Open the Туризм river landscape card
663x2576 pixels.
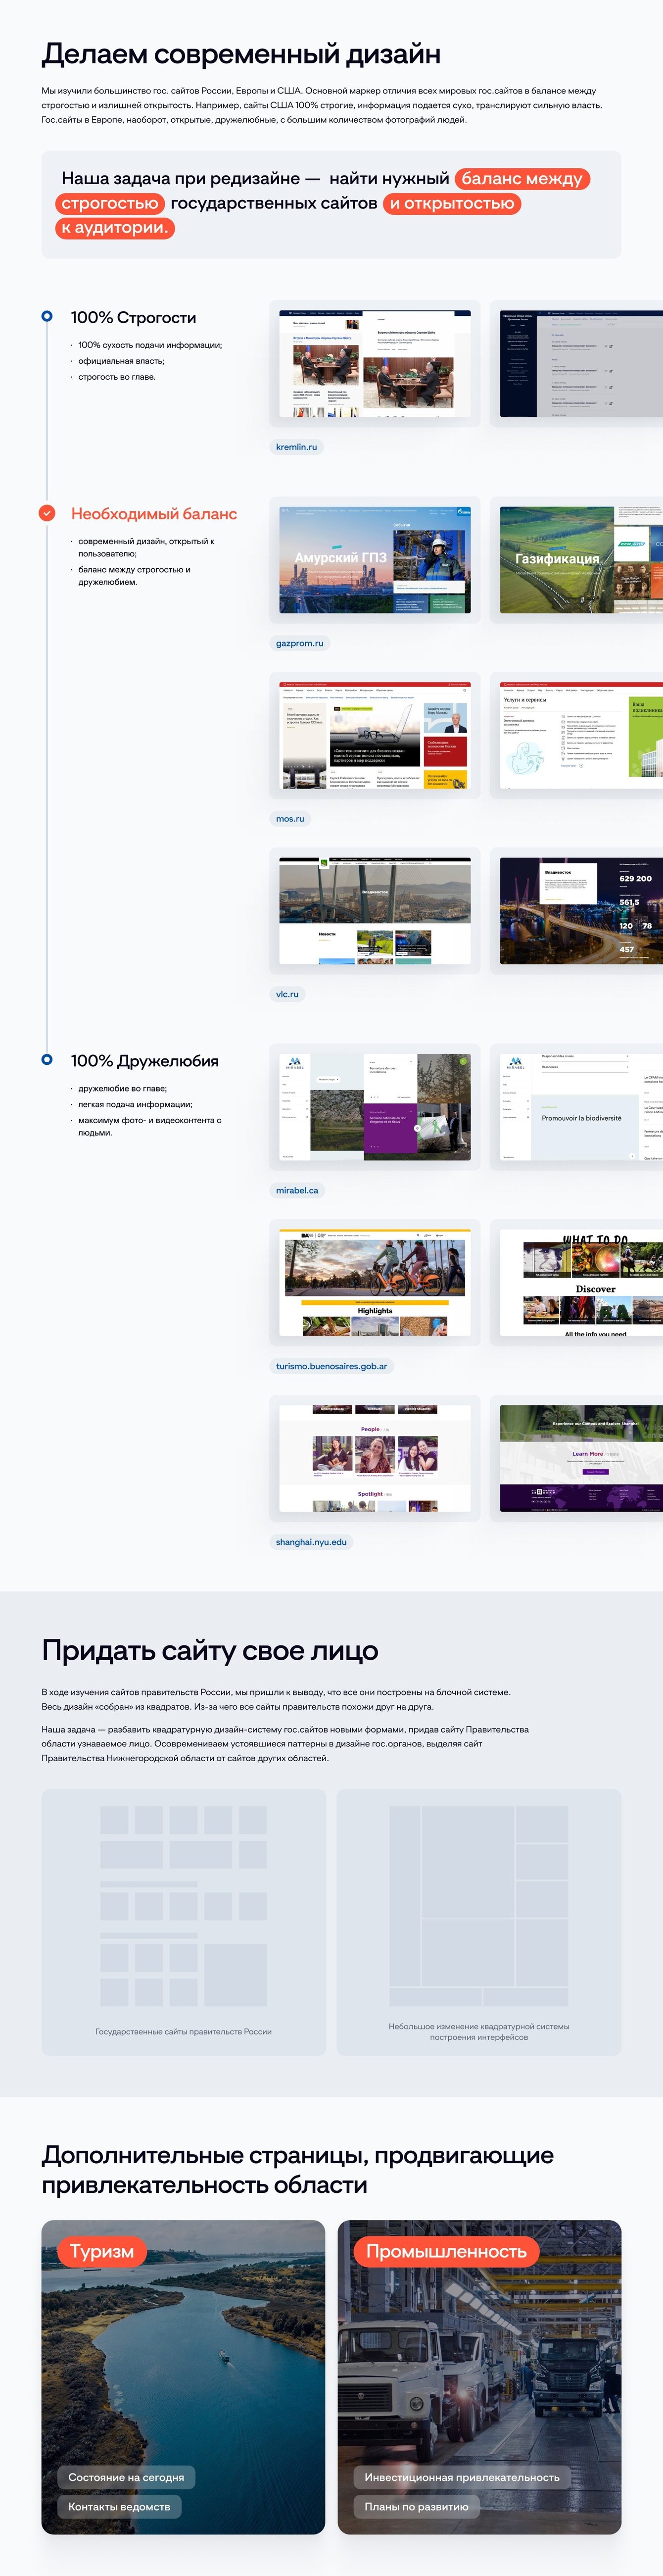183,2377
